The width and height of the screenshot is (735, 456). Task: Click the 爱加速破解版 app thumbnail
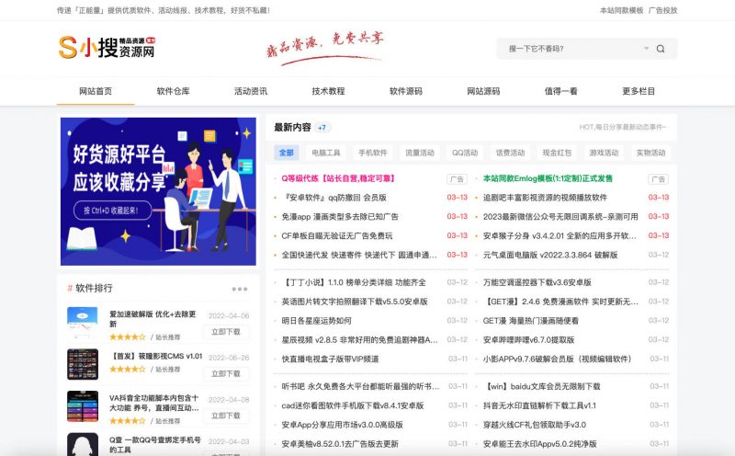coord(83,323)
